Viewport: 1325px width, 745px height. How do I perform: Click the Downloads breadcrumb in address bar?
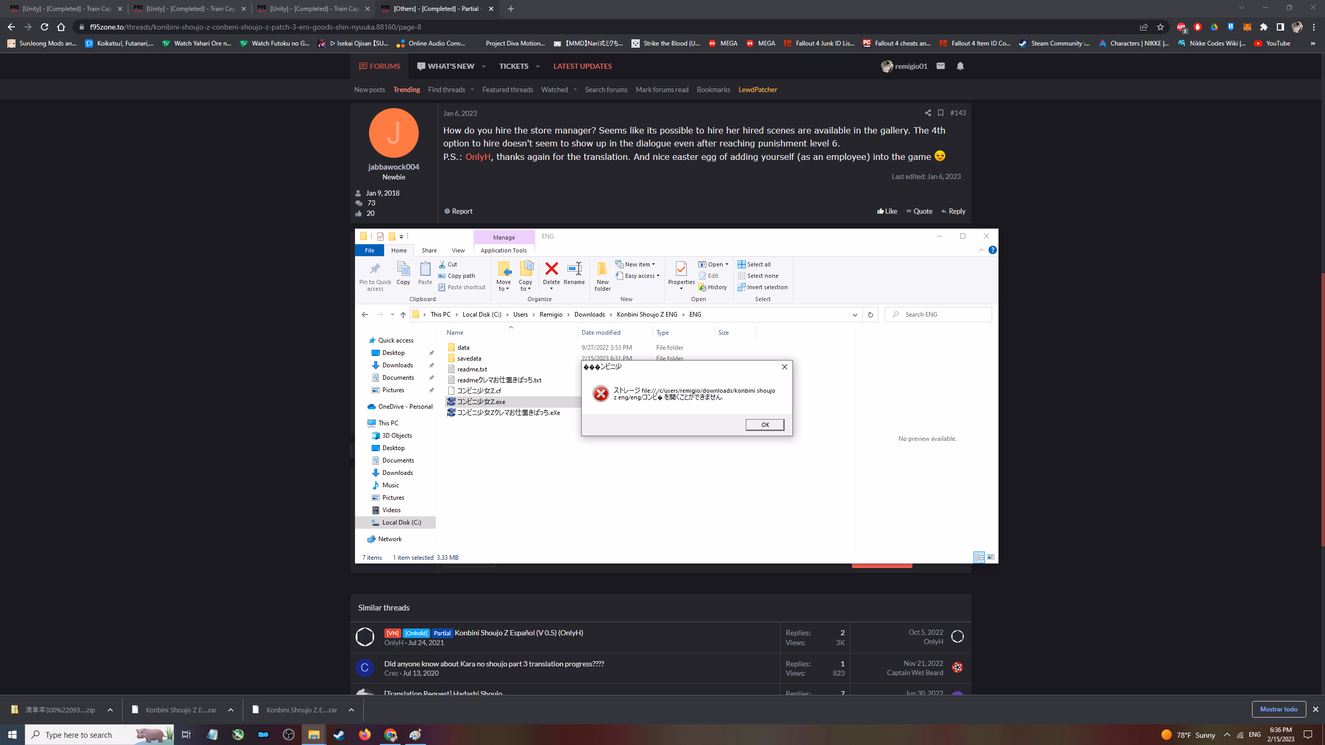[590, 315]
